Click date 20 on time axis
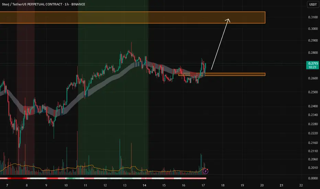Image resolution: width=320 pixels, height=189 pixels. (x=262, y=185)
